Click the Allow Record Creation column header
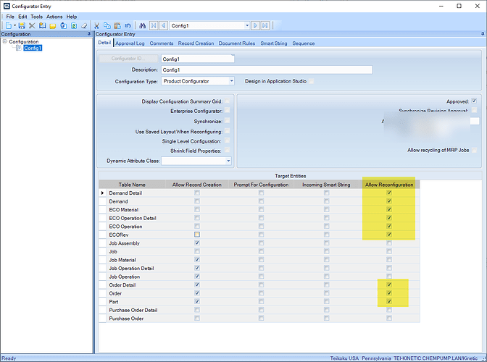The image size is (487, 362). click(x=197, y=185)
